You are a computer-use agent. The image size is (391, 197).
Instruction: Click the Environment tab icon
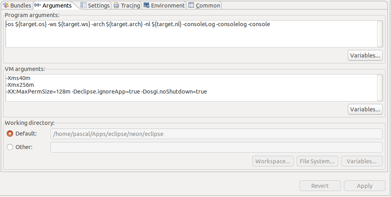pos(147,6)
